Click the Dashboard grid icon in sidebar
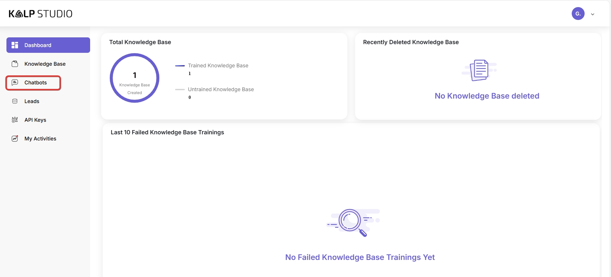The image size is (611, 277). pyautogui.click(x=15, y=45)
